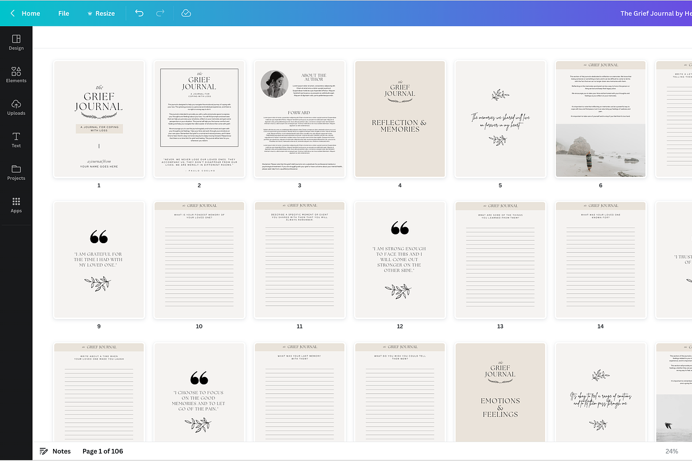Click page number label 4
This screenshot has height=461, width=692.
[x=400, y=186]
